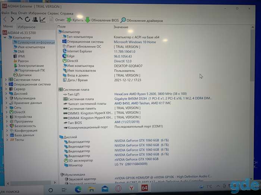This screenshot has width=261, height=195.
Task: Open the HexaCore AMD Ryzen 5 2600 link
Action: [x=151, y=94]
